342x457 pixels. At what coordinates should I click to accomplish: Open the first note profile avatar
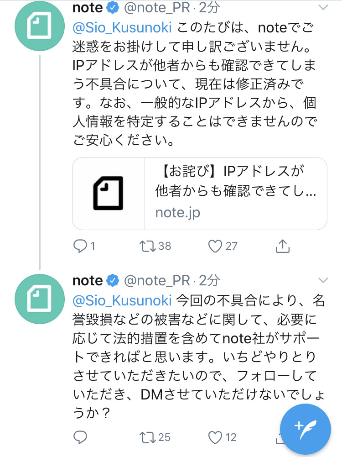(x=40, y=26)
